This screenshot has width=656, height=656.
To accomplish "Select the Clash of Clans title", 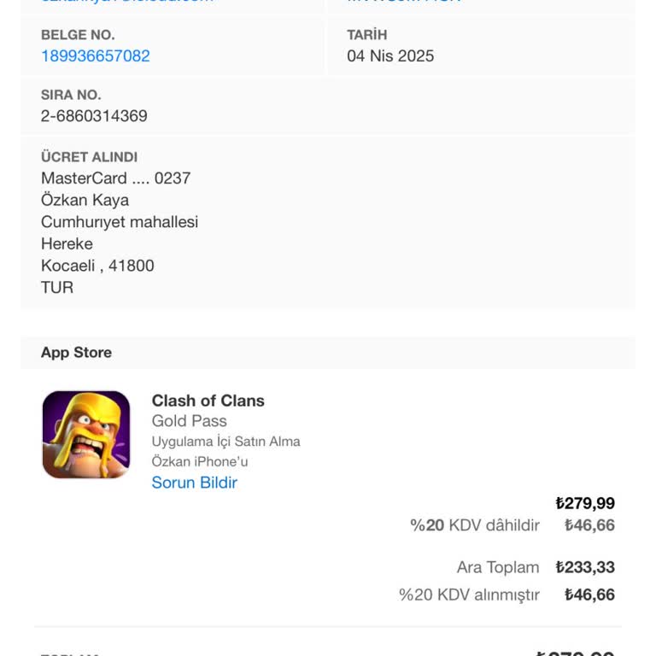I will 208,401.
